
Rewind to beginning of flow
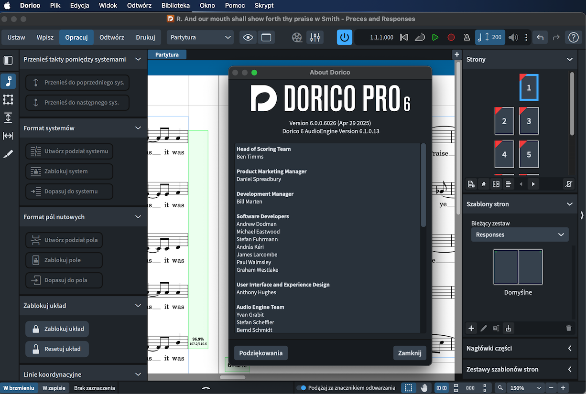click(x=404, y=37)
